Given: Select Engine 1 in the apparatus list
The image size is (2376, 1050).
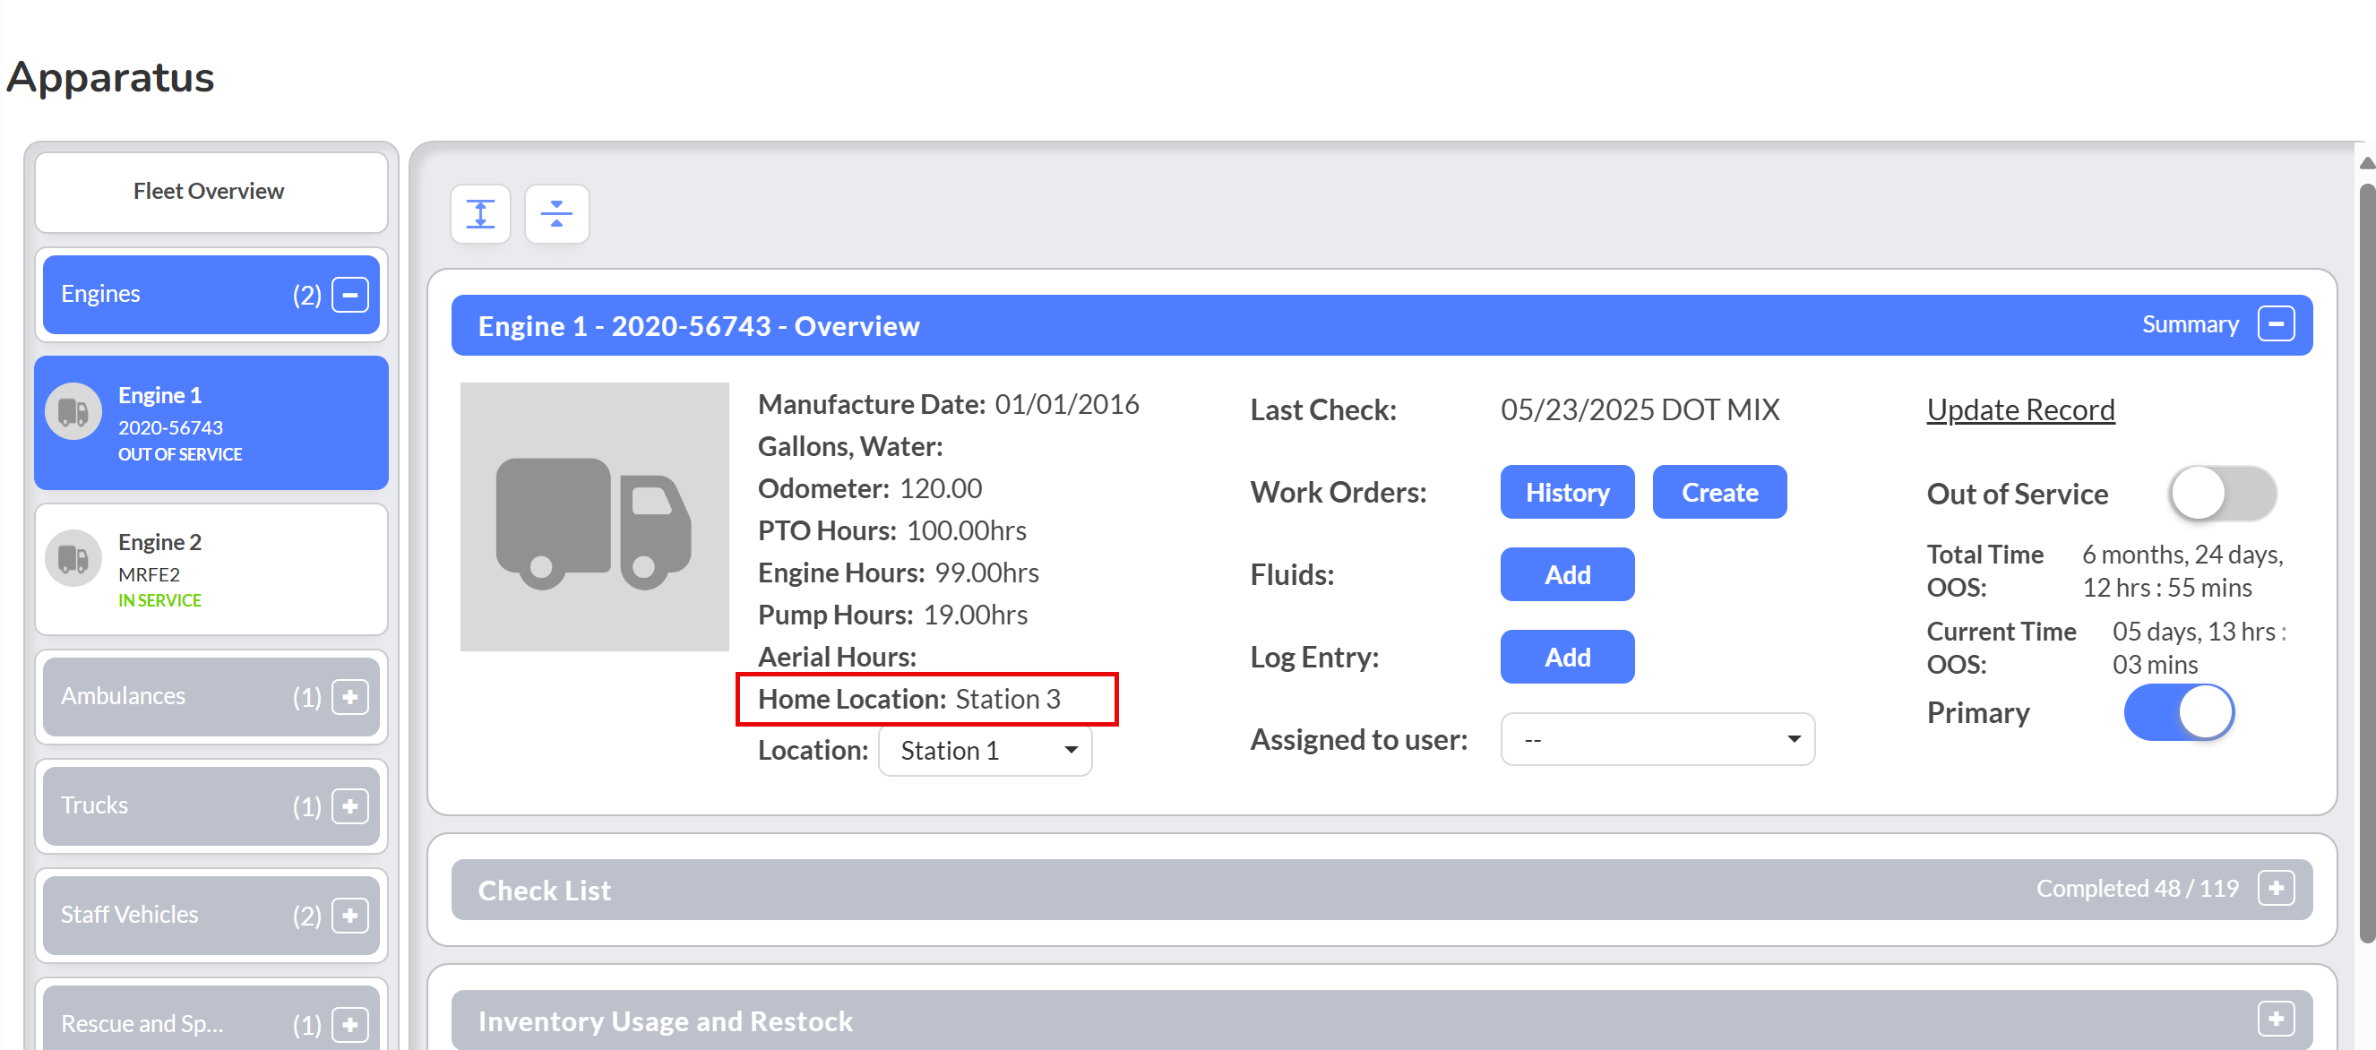Looking at the screenshot, I should click(211, 424).
